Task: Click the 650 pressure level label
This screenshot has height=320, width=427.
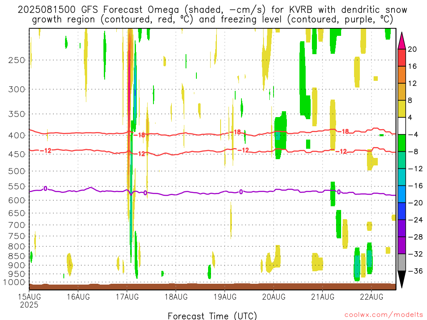Action: pos(17,213)
